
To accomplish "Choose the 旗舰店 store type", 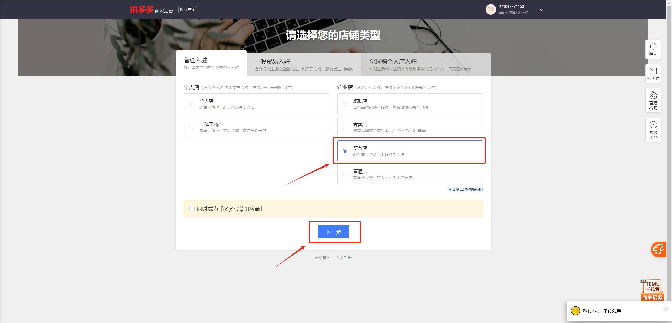I will (345, 104).
